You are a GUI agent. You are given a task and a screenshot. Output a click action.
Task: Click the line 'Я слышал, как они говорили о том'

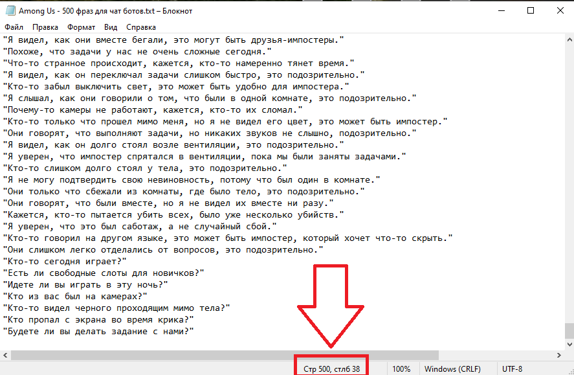(210, 98)
